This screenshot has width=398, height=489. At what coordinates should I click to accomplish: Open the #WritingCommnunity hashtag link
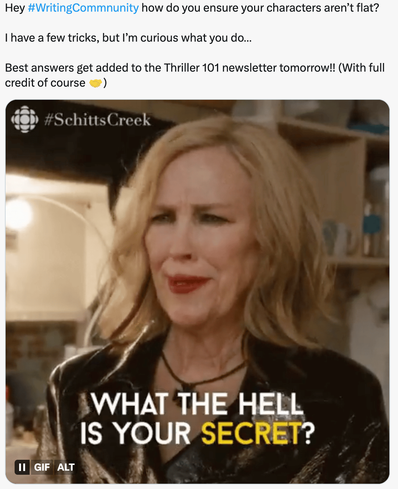(x=83, y=7)
